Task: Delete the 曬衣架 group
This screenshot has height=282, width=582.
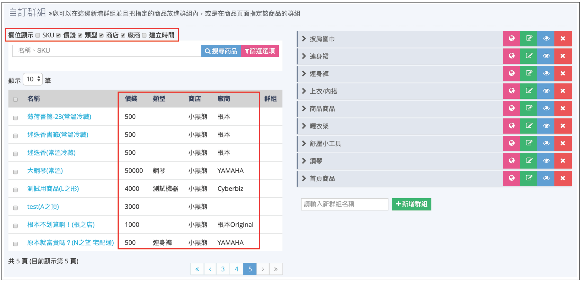Action: click(563, 126)
